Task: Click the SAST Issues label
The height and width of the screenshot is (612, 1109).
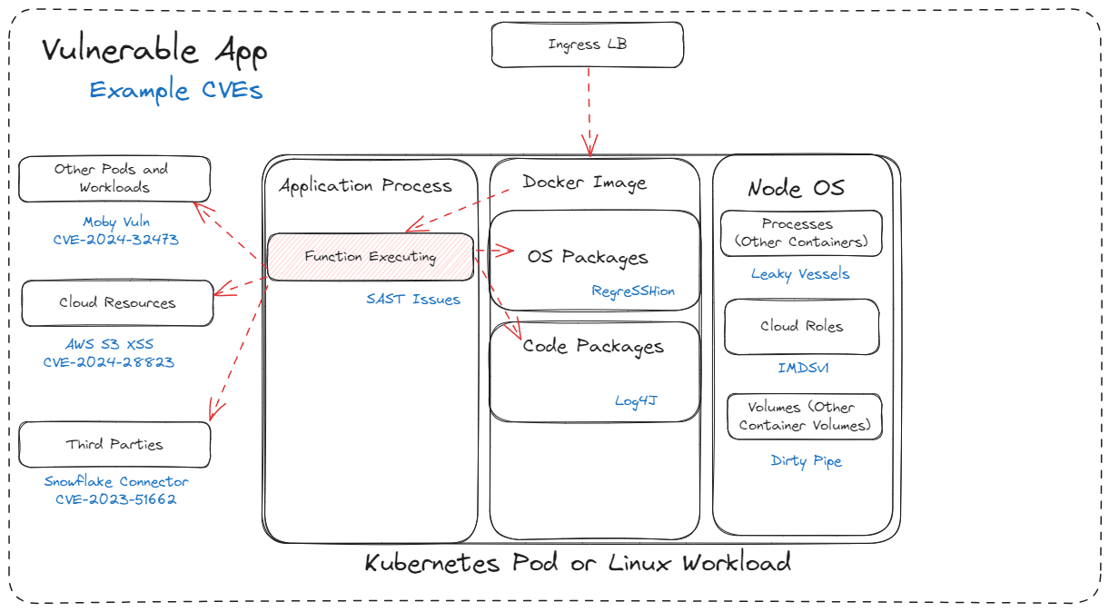Action: click(x=413, y=299)
